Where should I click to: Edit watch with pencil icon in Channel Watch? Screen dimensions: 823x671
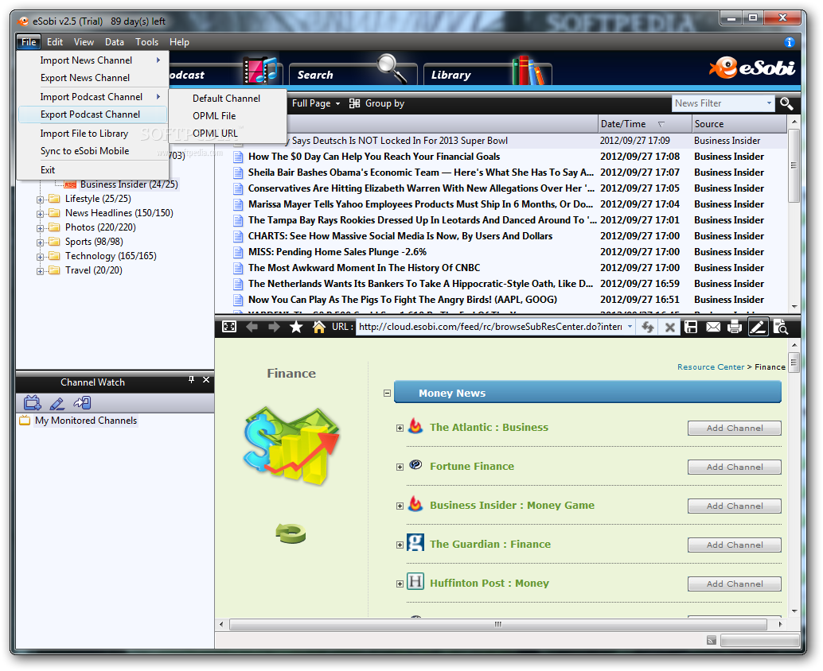[x=57, y=403]
